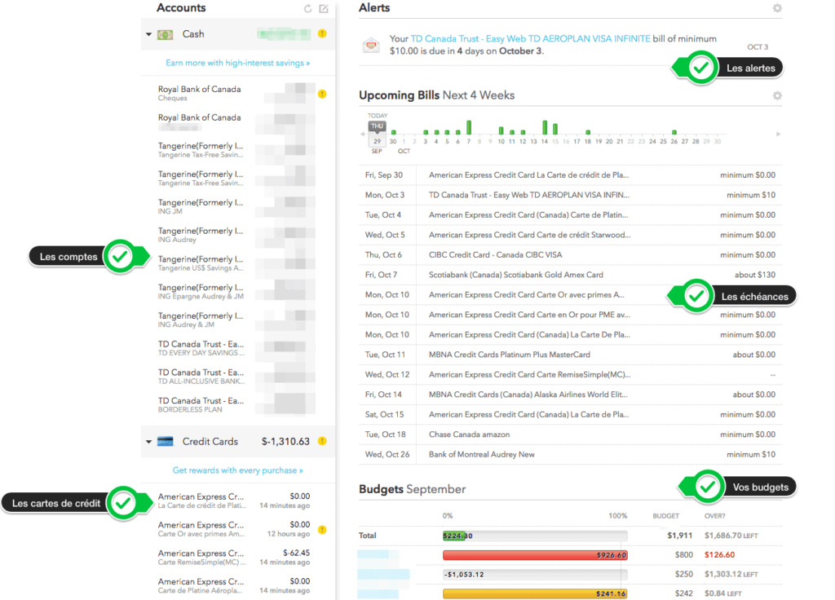The height and width of the screenshot is (600, 835).
Task: Open Alerts settings gear
Action: tap(777, 8)
